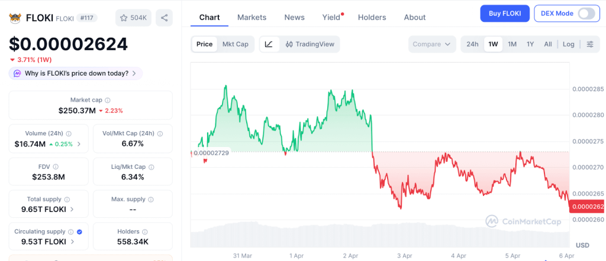The width and height of the screenshot is (606, 261).
Task: Select the 1Y time range
Action: 530,44
